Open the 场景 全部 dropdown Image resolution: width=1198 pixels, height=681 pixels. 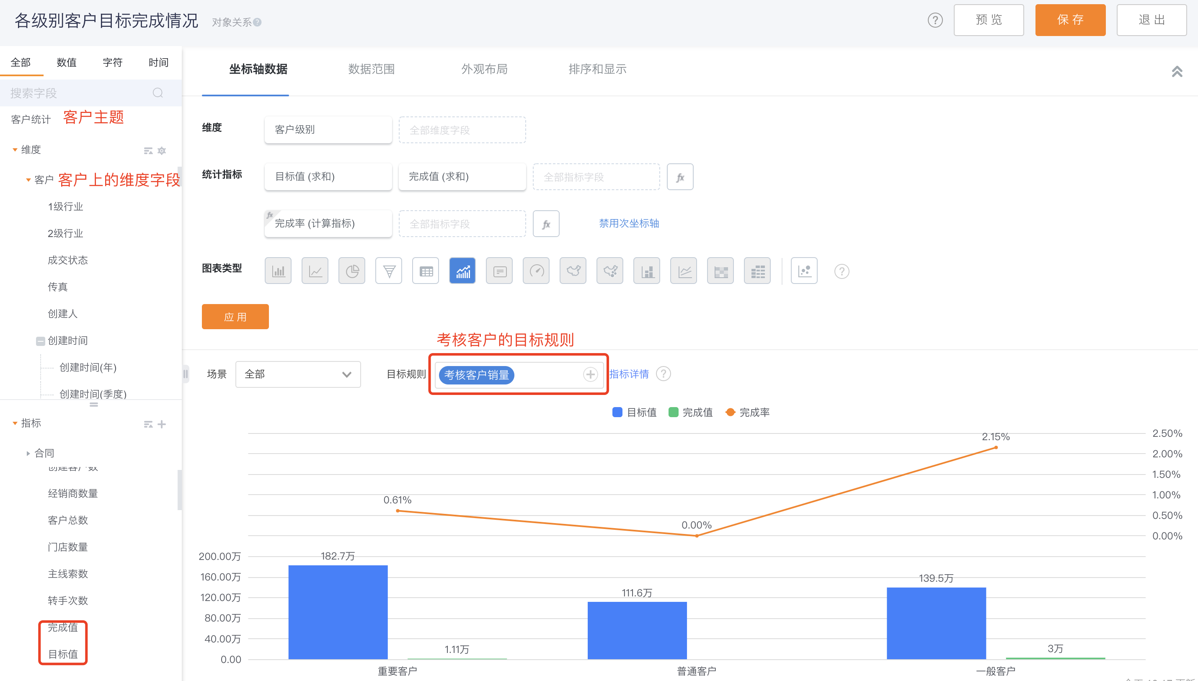tap(298, 374)
